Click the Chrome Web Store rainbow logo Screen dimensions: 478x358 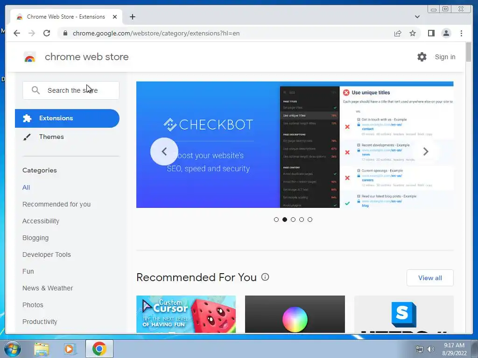click(x=29, y=57)
